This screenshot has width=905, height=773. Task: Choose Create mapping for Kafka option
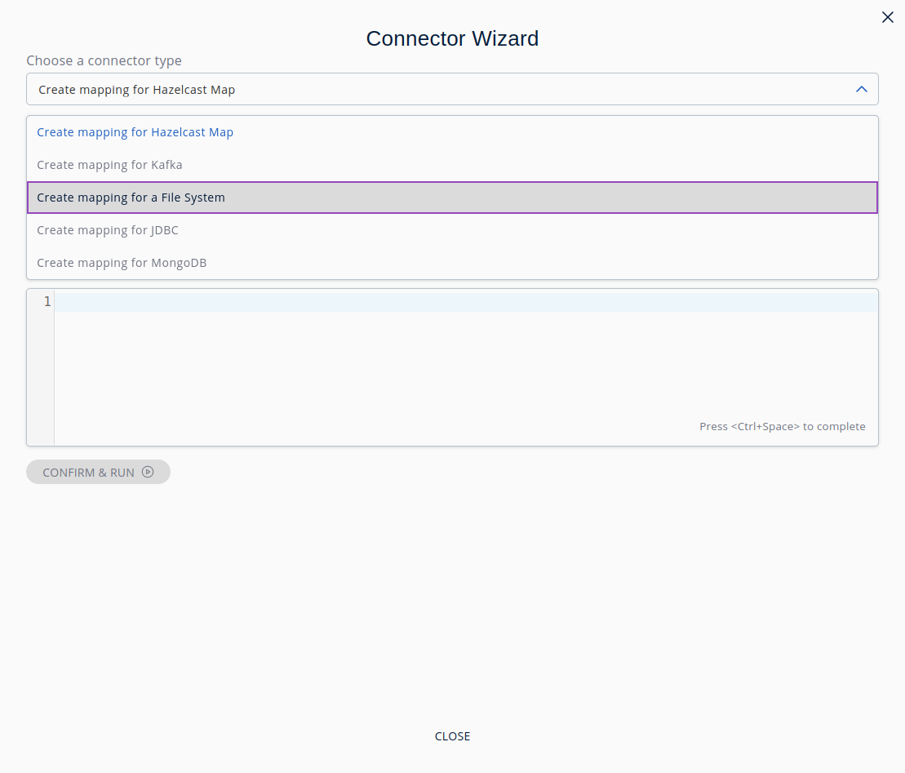110,165
